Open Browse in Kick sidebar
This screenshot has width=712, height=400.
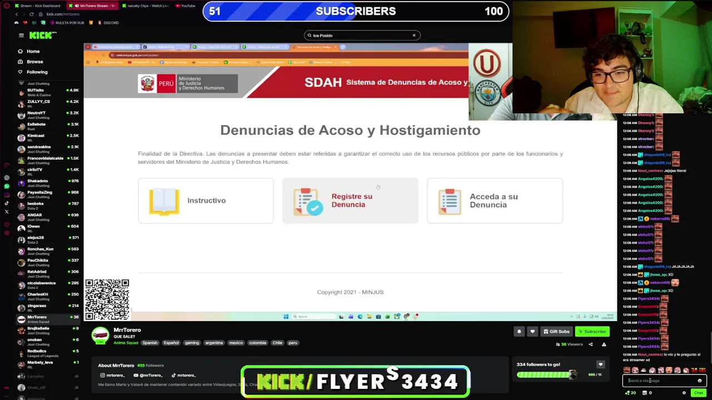coord(31,62)
